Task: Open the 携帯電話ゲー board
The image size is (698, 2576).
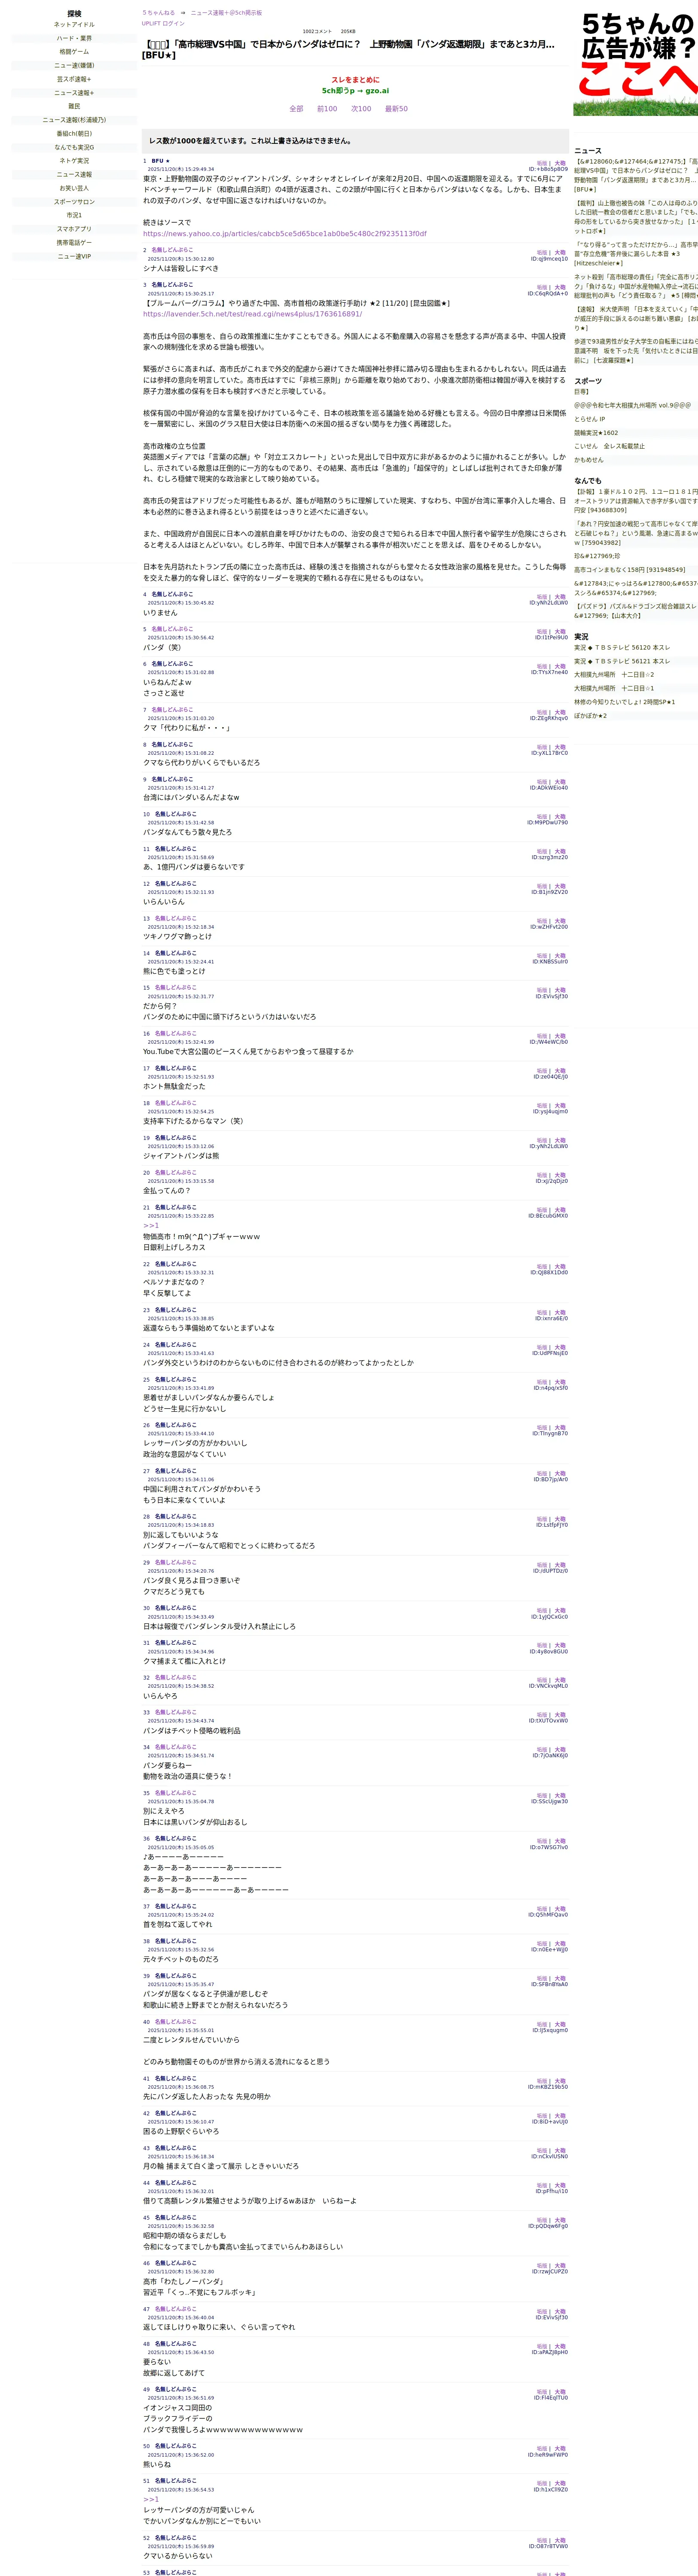Action: 74,243
